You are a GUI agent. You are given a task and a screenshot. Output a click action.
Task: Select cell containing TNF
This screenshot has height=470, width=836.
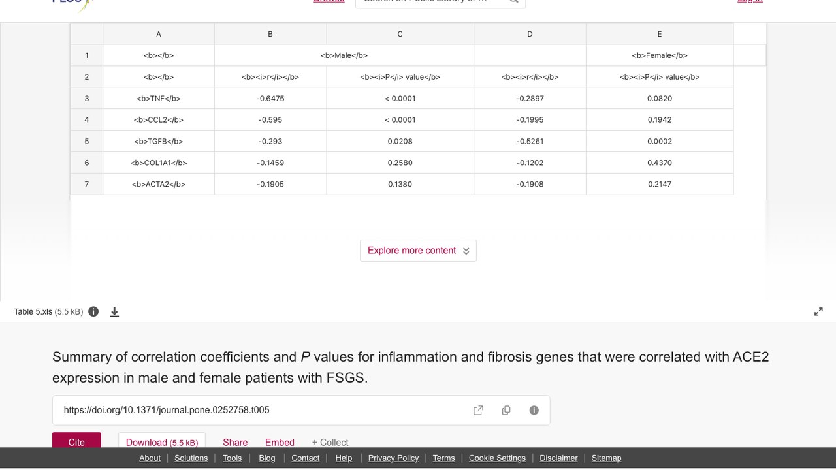point(159,98)
